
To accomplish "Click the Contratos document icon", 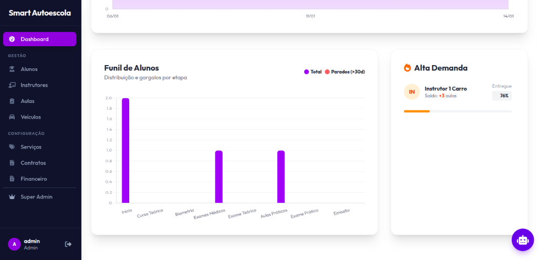I will (12, 163).
